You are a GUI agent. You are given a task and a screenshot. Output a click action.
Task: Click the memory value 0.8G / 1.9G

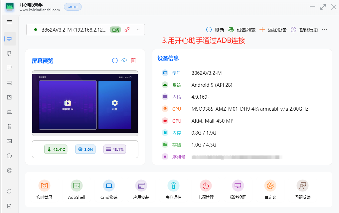[204, 133]
